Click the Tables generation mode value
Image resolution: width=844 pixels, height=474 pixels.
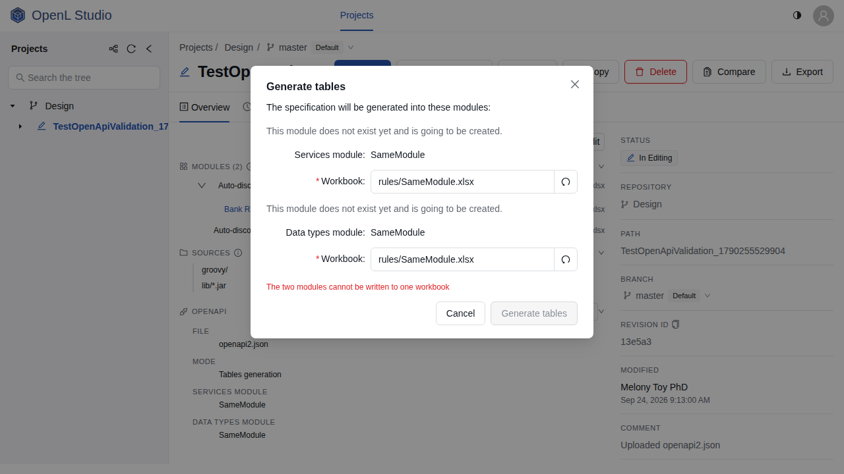tap(250, 375)
